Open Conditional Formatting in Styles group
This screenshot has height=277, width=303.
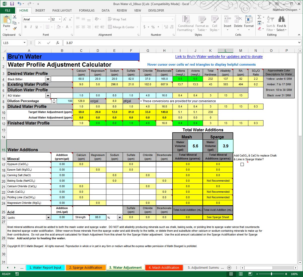[x=186, y=23]
